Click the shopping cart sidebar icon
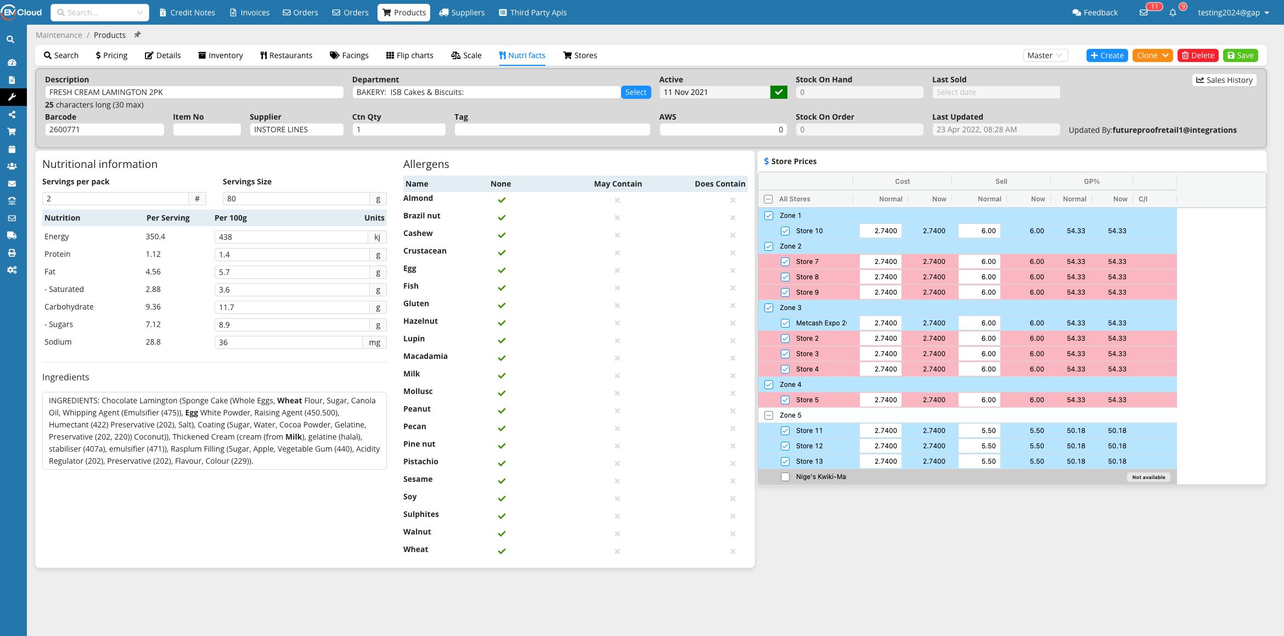Screen dimensions: 1284x636 pyautogui.click(x=12, y=132)
